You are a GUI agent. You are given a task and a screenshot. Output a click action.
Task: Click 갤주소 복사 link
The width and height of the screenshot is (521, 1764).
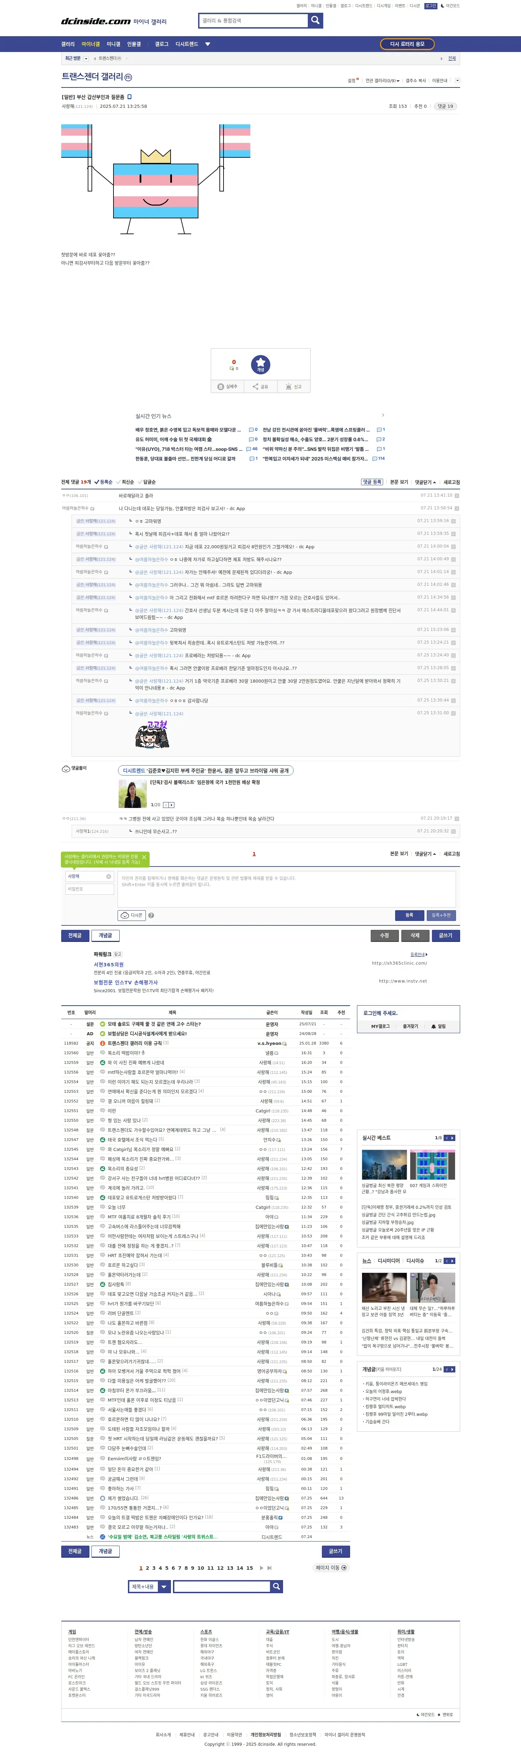[416, 80]
